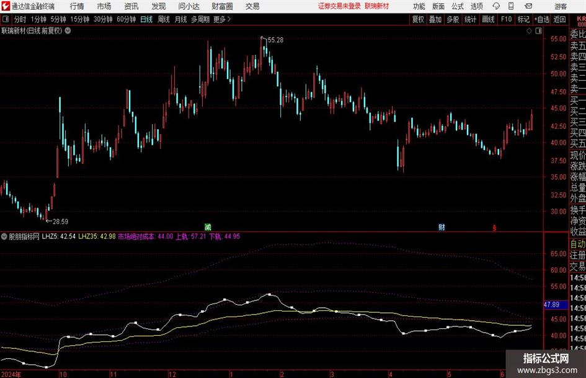Open the 资讯 menu

[x=131, y=6]
